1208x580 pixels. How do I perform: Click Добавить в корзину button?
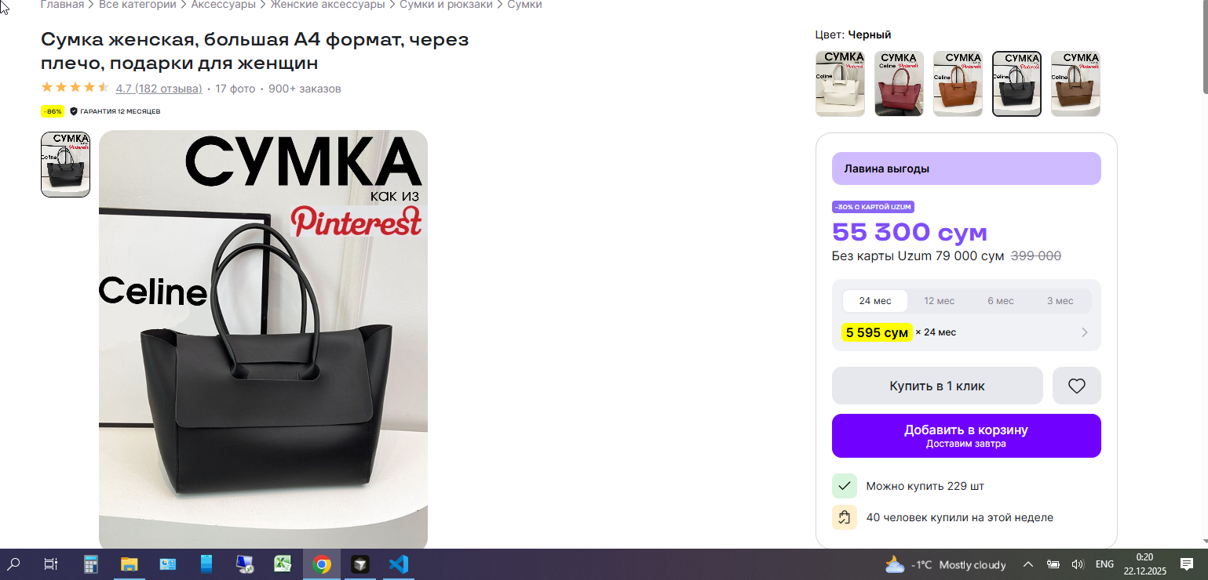pos(966,436)
